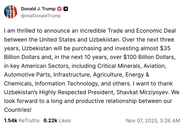Click the final word "Countries!" in the post
The height and width of the screenshot is (128, 184).
click(x=18, y=110)
